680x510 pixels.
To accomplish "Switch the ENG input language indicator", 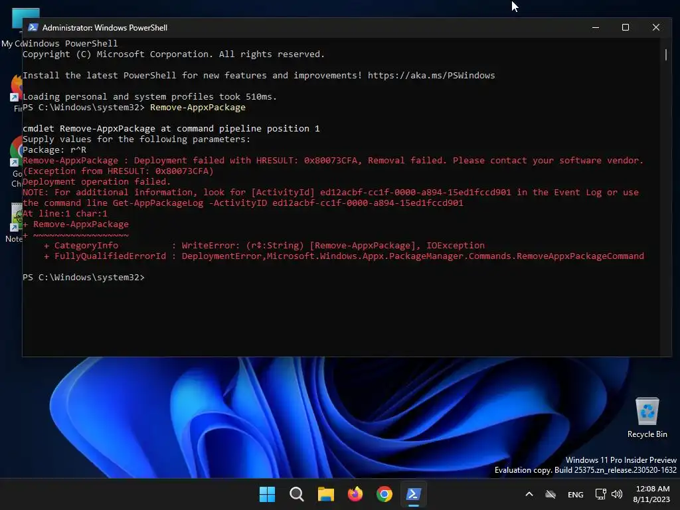I will click(x=576, y=494).
